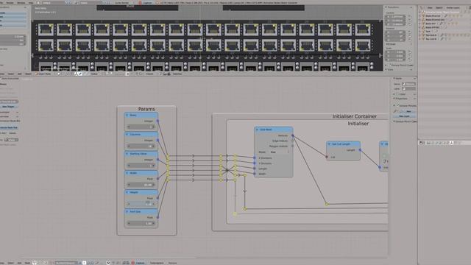Click Grid Mesh Polygon Indices output socket
Screen dimensions: 471x265
[x=293, y=146]
